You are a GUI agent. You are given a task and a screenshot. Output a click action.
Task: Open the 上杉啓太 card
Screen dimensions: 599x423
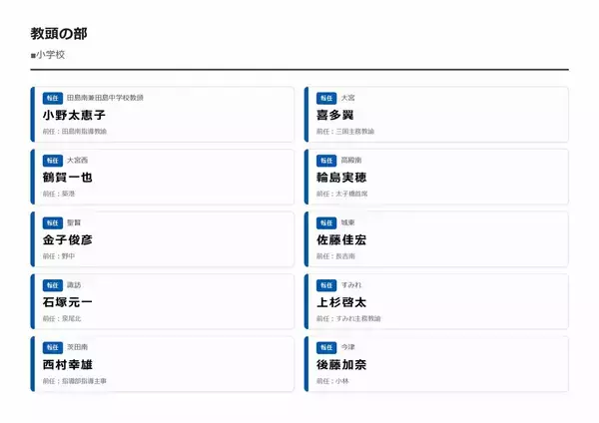click(437, 301)
